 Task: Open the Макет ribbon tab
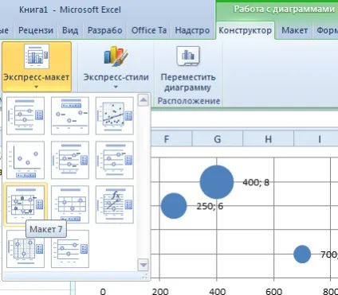coord(294,30)
